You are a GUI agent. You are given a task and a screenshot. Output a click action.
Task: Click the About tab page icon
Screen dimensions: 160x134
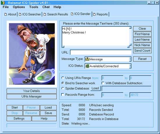[6, 14]
